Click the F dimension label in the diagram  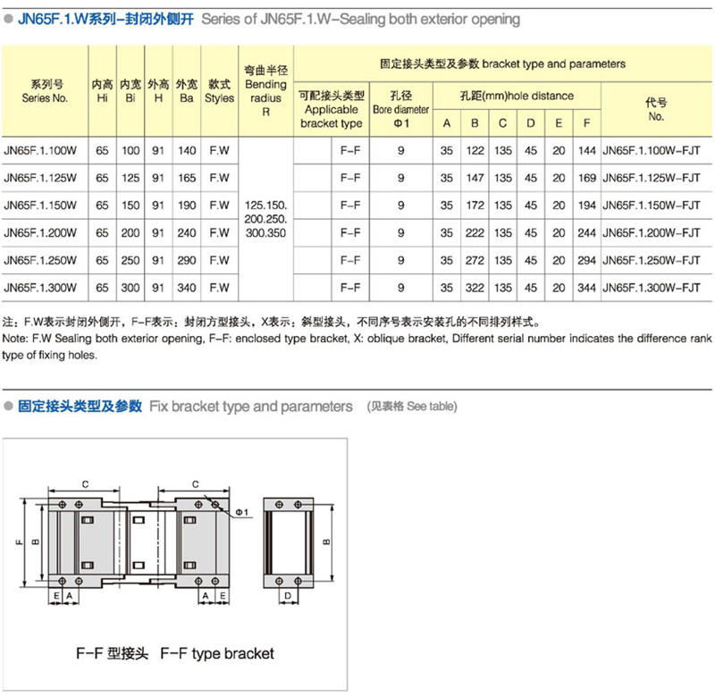point(18,542)
